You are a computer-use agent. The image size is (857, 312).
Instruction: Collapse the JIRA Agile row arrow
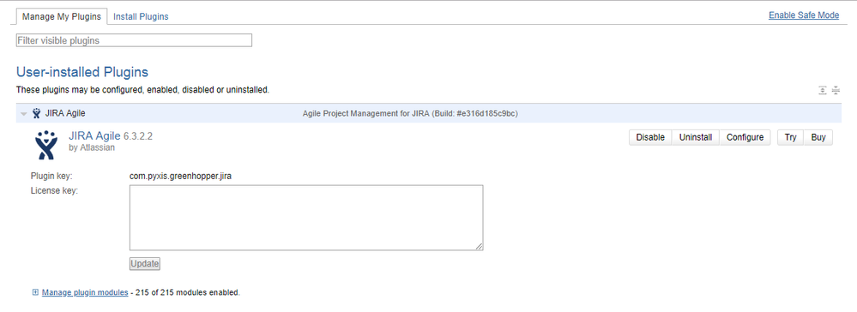pos(23,114)
